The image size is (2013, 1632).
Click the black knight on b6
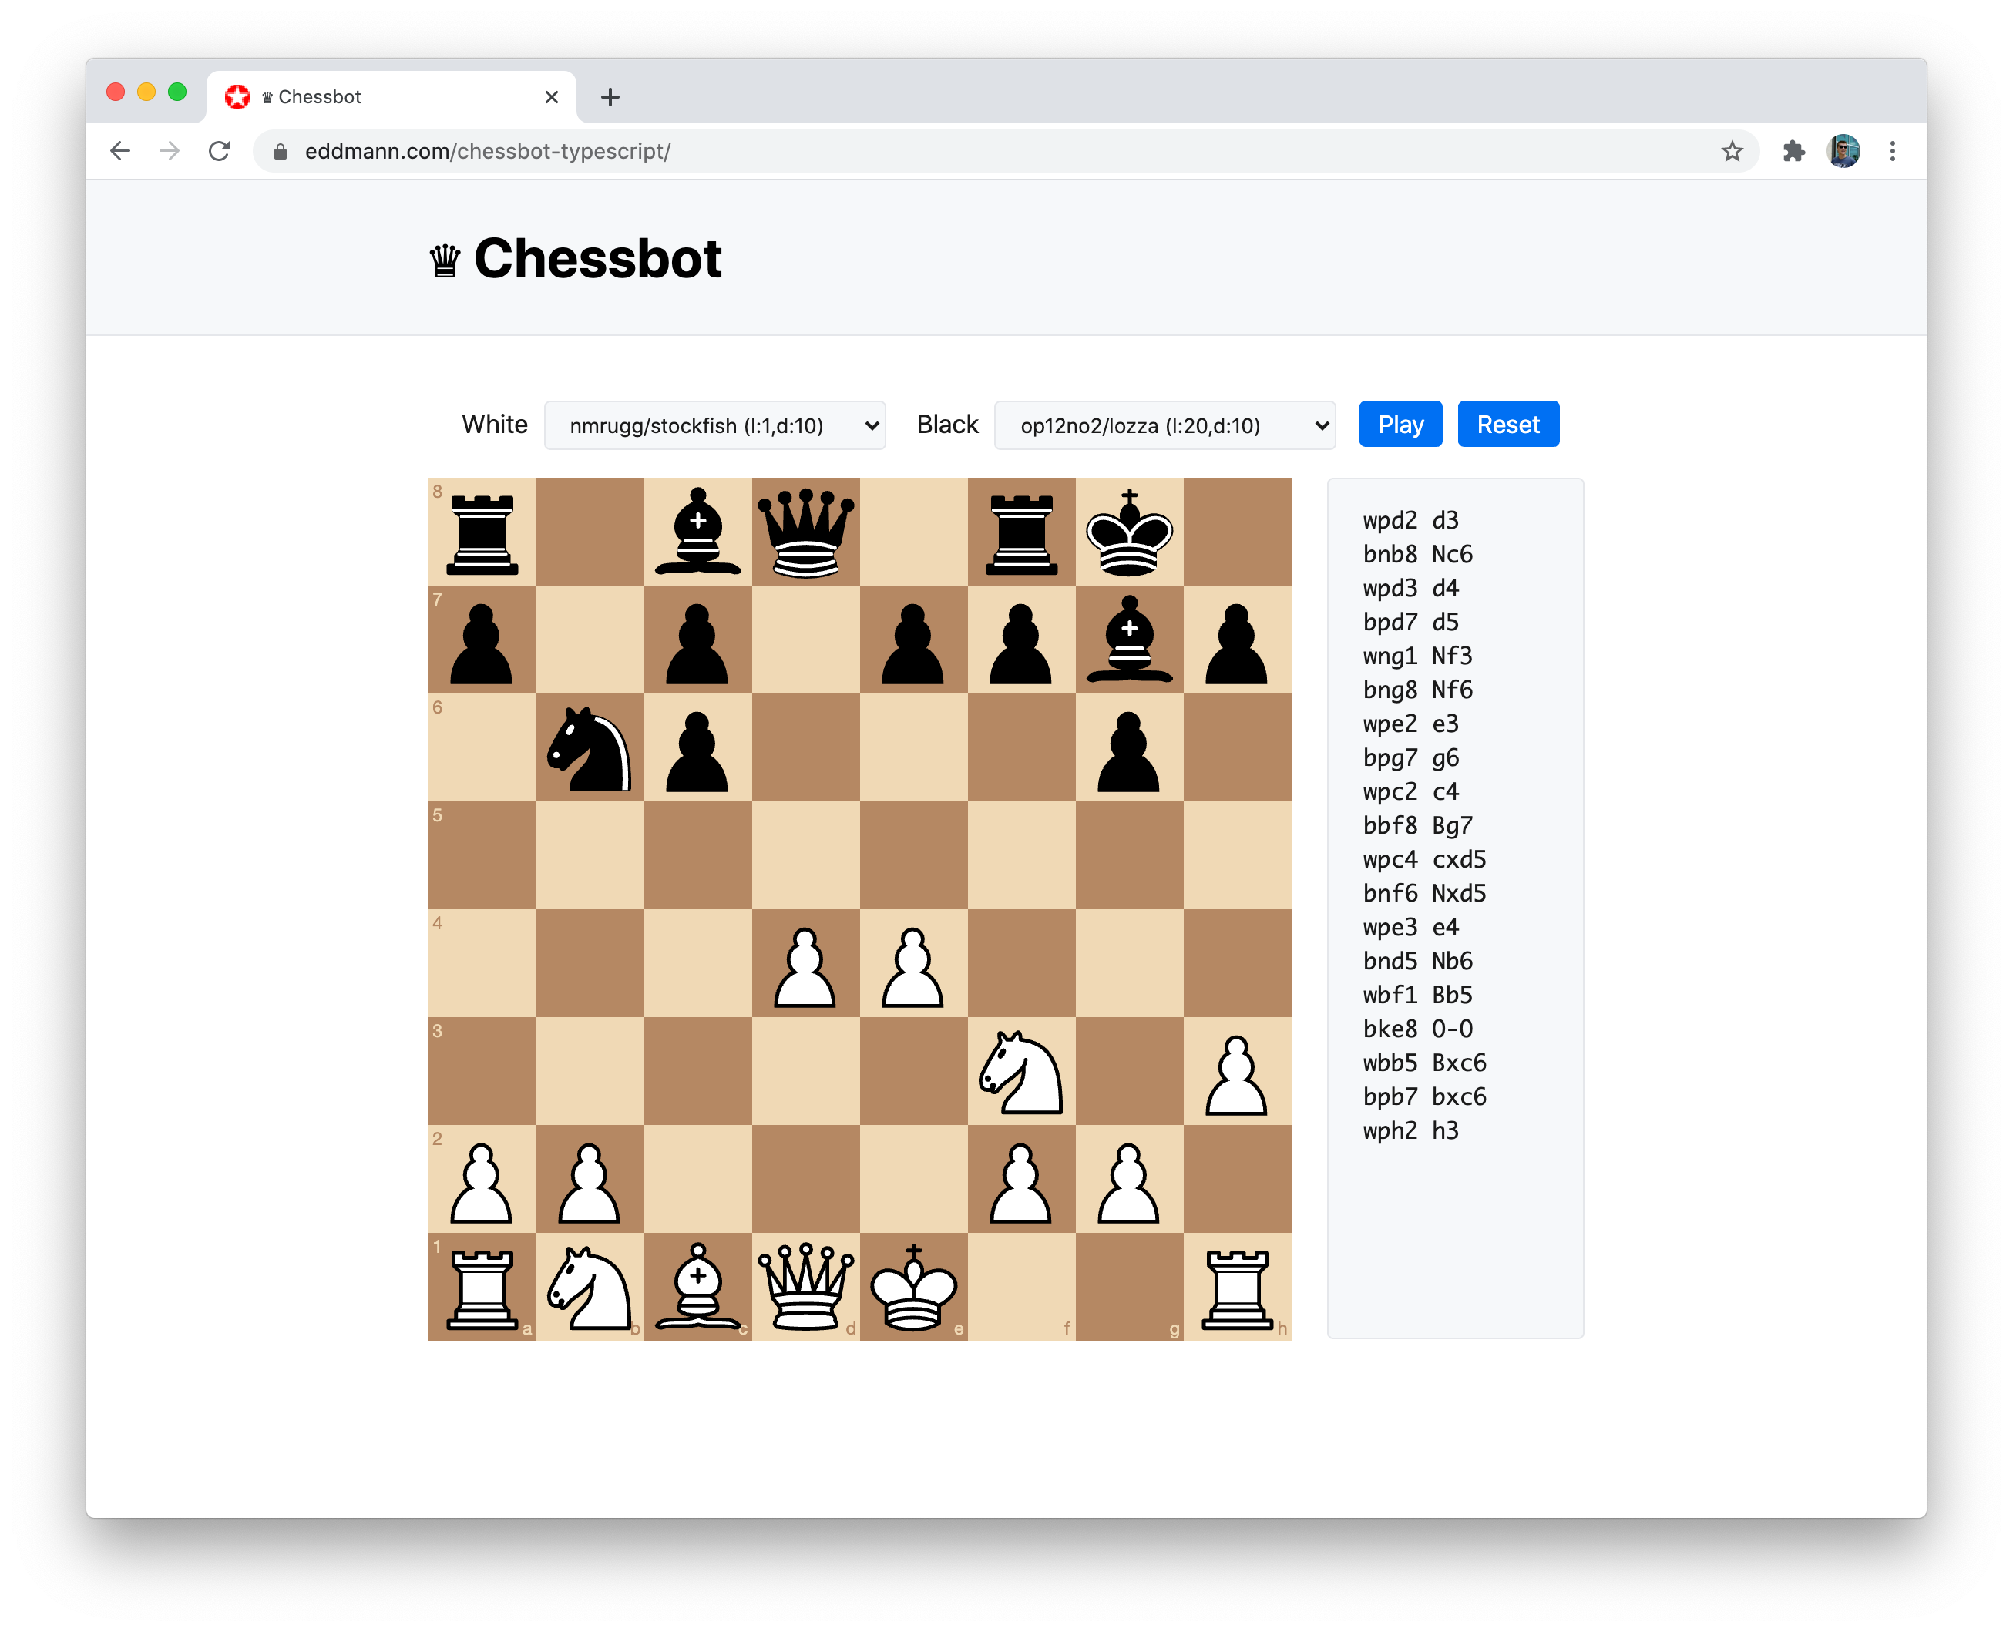click(x=590, y=748)
